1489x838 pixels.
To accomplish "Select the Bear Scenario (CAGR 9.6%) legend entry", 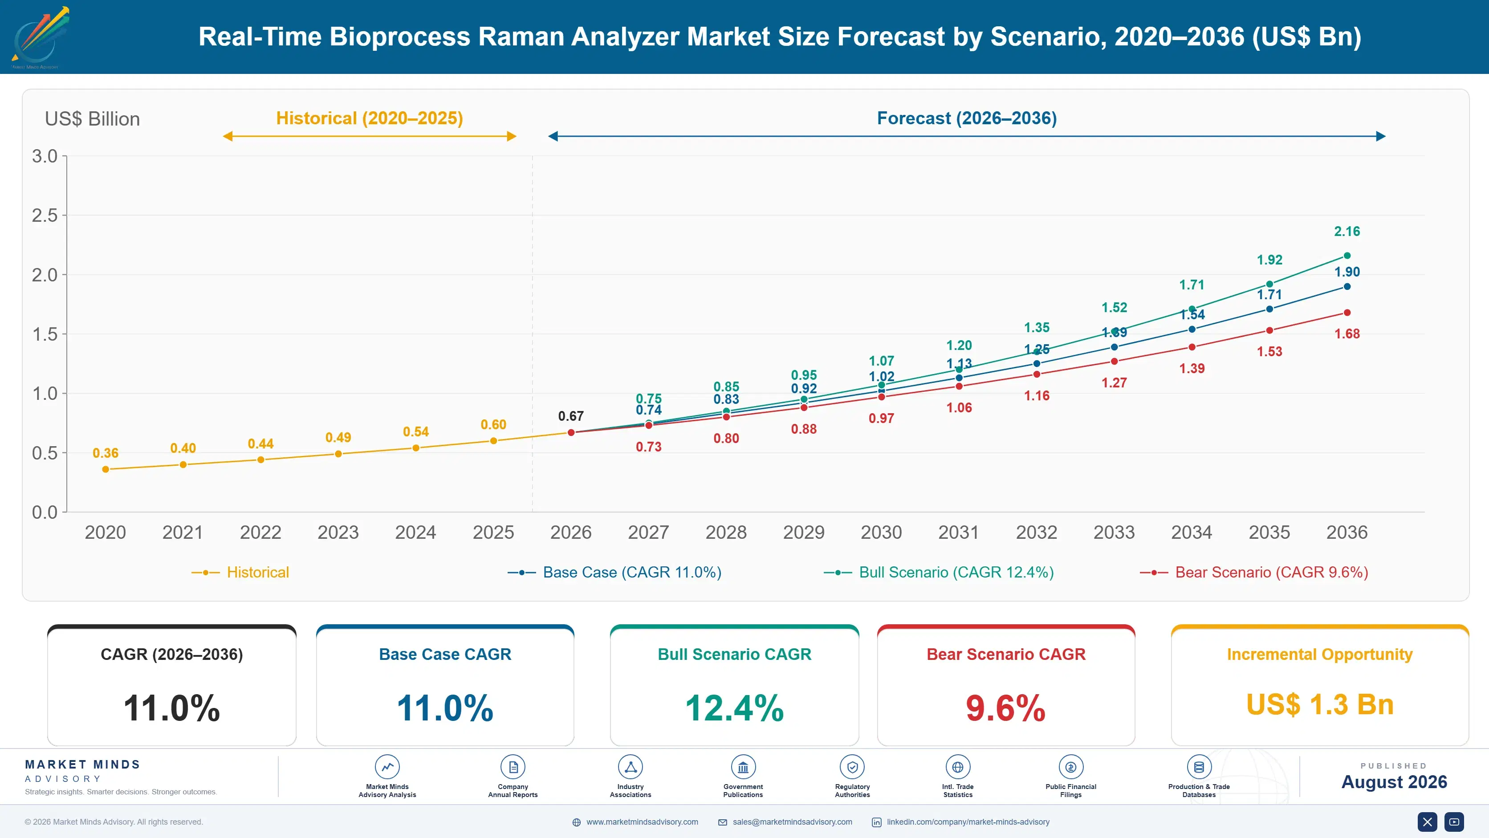I will click(1254, 572).
